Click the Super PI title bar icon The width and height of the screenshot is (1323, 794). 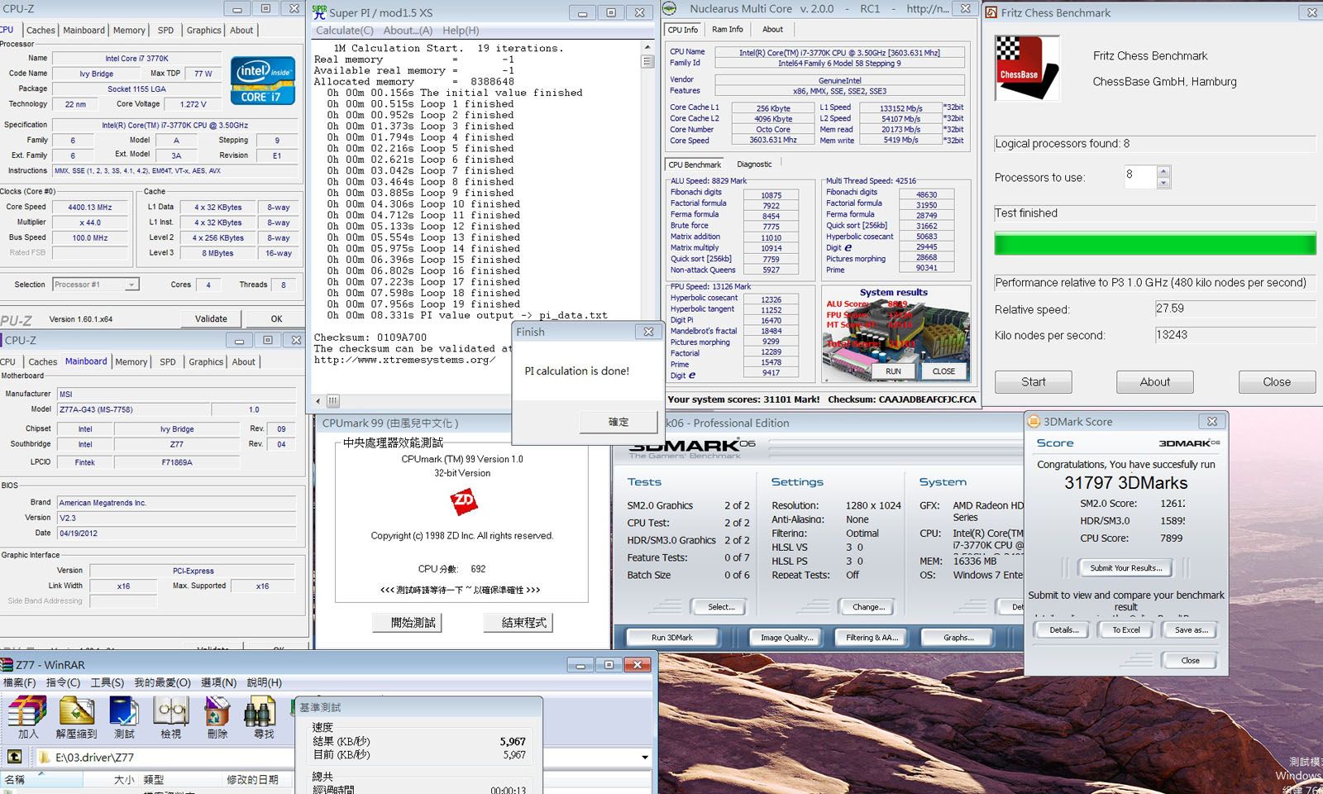tap(319, 12)
